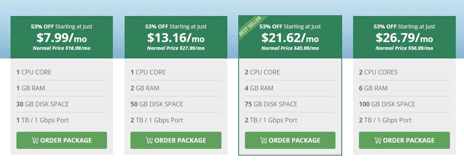Click Normal Price $56.99/mo text

(x=404, y=48)
